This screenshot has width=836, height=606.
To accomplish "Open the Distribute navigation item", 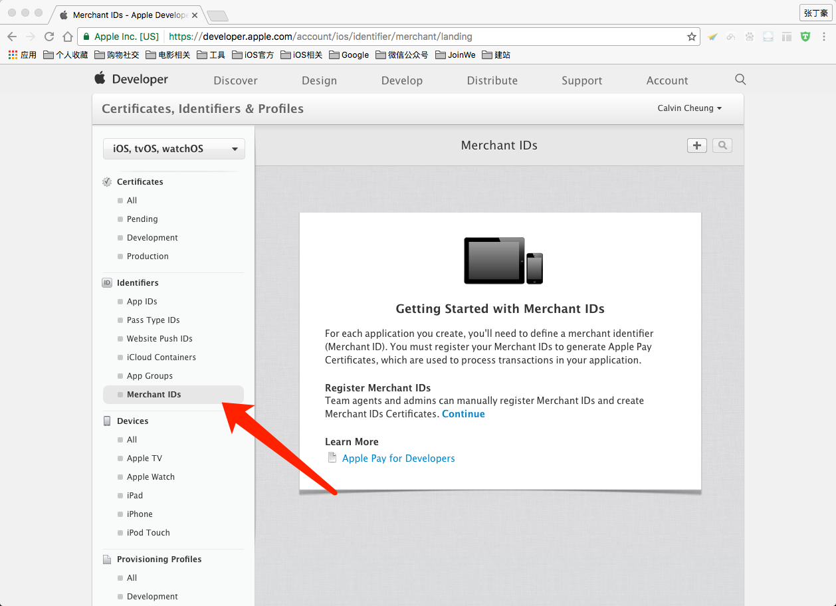I will pyautogui.click(x=492, y=80).
